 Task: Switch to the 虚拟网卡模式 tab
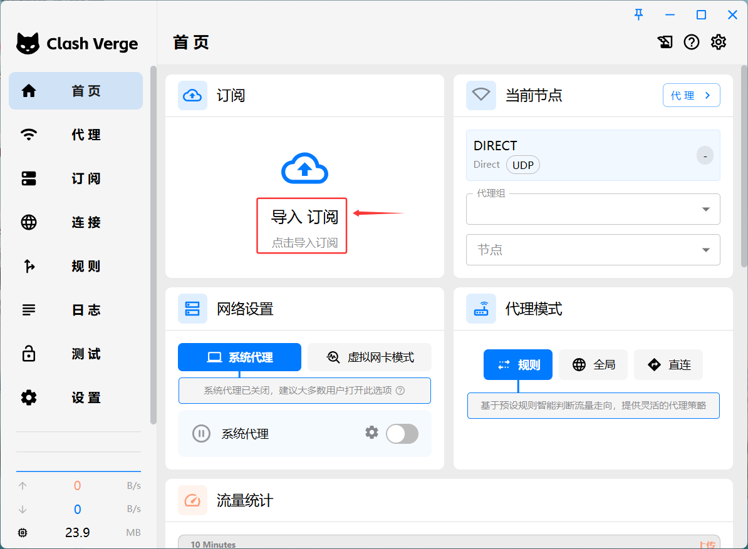pyautogui.click(x=370, y=357)
